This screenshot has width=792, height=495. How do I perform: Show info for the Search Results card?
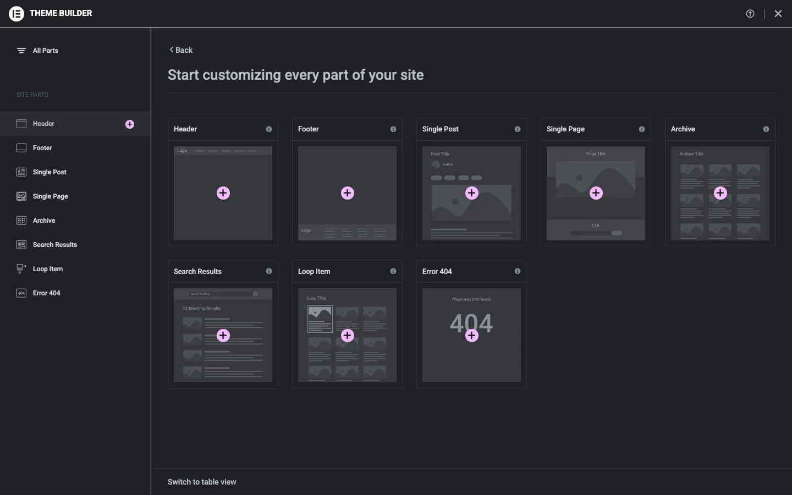coord(269,271)
